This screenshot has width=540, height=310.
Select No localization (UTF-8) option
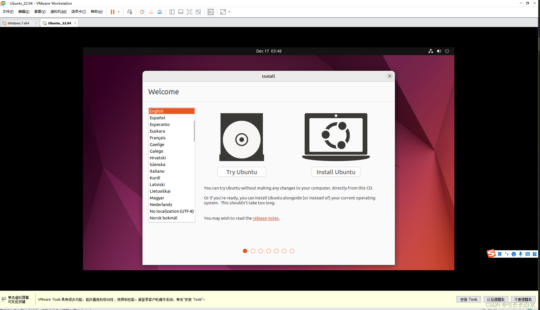[171, 211]
